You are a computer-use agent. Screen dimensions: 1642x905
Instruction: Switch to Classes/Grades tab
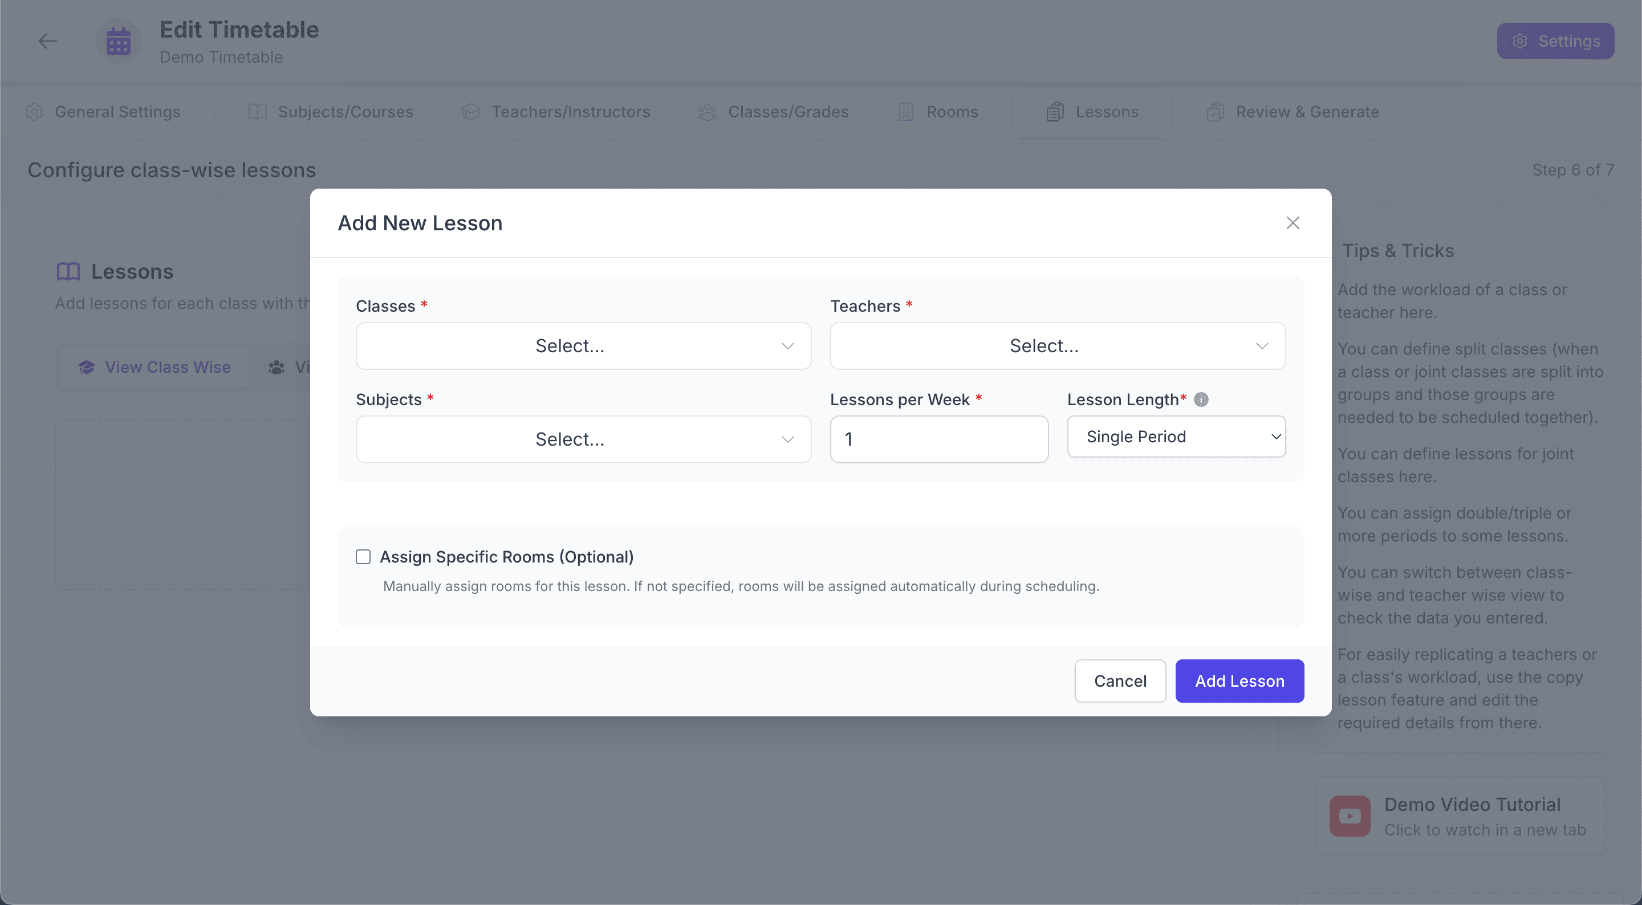click(773, 112)
